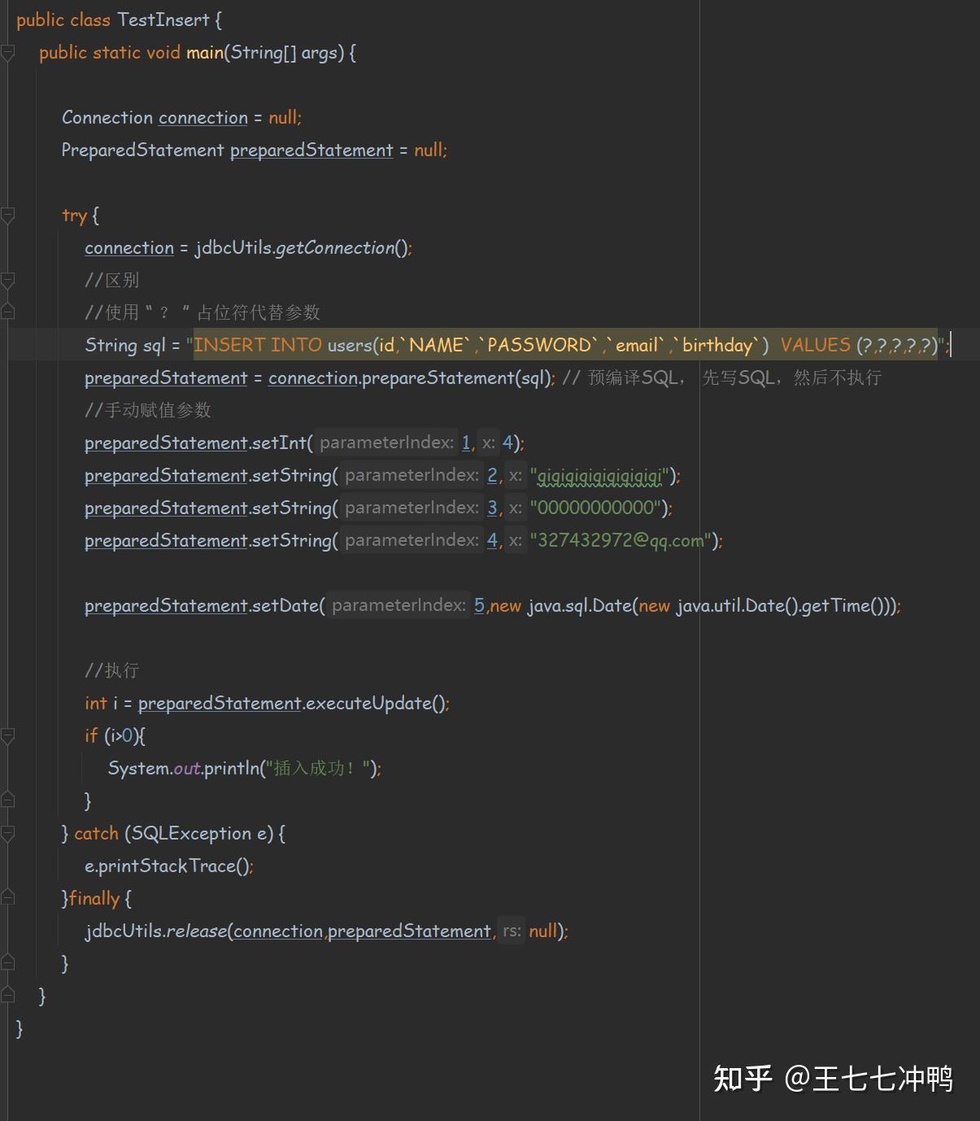Image resolution: width=980 pixels, height=1121 pixels.
Task: Click fold end marker at if block closing brace
Action: (8, 800)
